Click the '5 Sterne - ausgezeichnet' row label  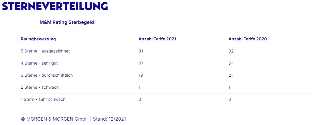[45, 51]
